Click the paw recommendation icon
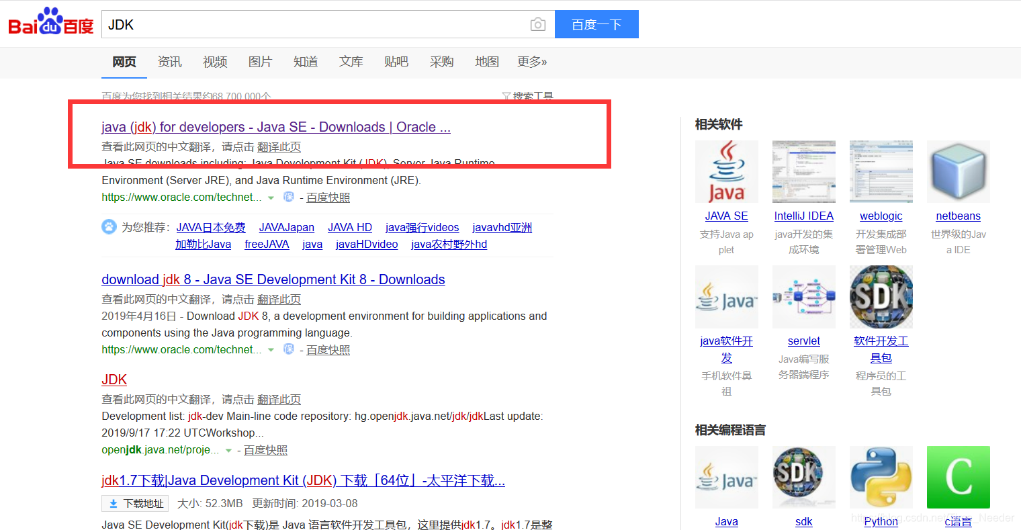The height and width of the screenshot is (530, 1021). 109,226
